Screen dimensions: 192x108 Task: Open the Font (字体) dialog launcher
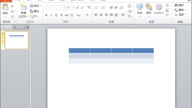click(91, 22)
